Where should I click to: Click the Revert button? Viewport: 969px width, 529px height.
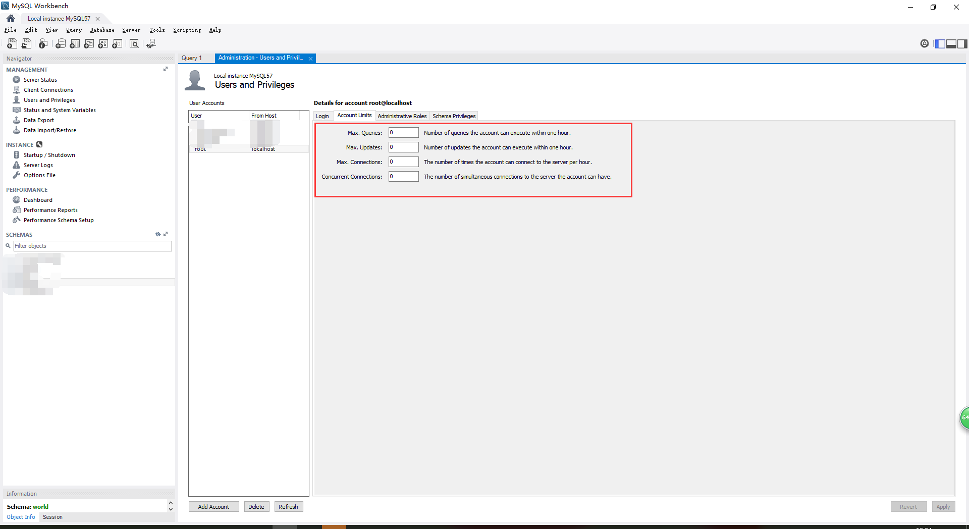[x=908, y=507]
